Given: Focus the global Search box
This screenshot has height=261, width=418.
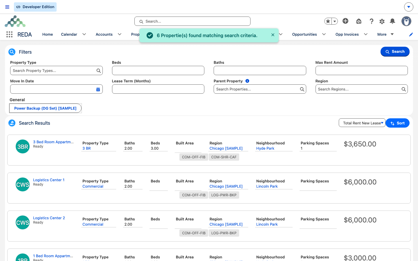Looking at the screenshot, I should pyautogui.click(x=192, y=21).
